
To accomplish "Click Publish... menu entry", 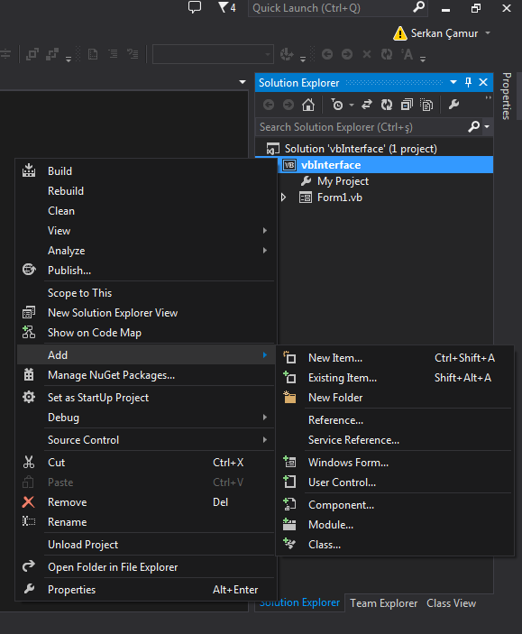I will coord(146,270).
